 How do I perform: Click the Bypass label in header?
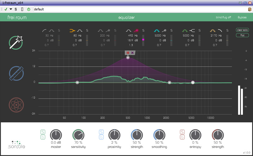(242, 18)
